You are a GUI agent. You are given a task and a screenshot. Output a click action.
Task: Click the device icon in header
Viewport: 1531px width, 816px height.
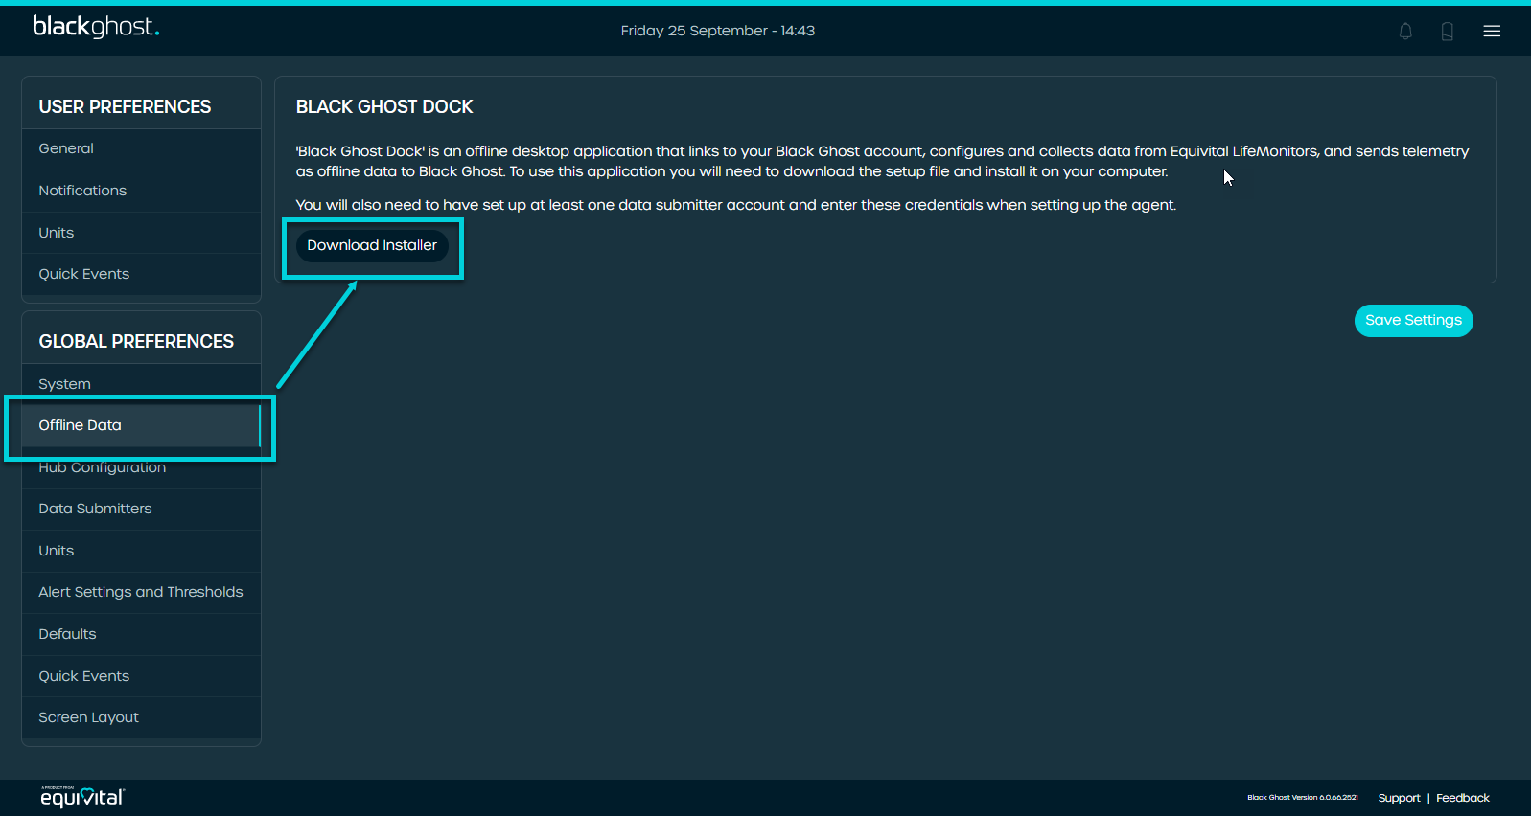(x=1448, y=31)
